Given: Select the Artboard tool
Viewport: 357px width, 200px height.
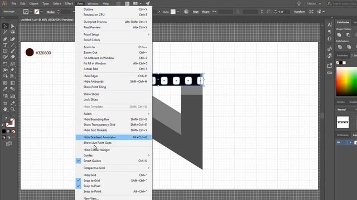Looking at the screenshot, I should (x=5, y=103).
